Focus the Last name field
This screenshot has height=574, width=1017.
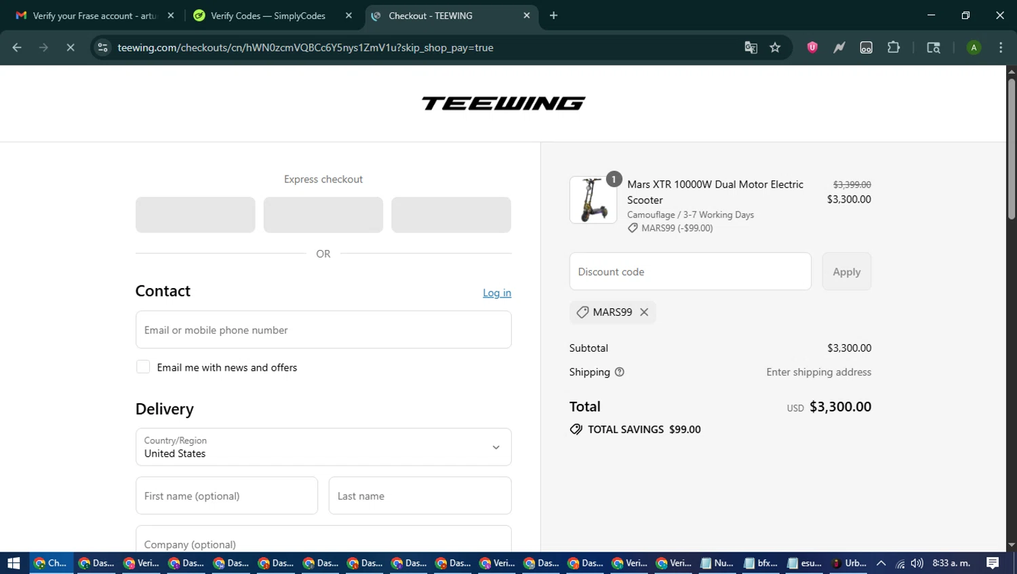point(420,496)
